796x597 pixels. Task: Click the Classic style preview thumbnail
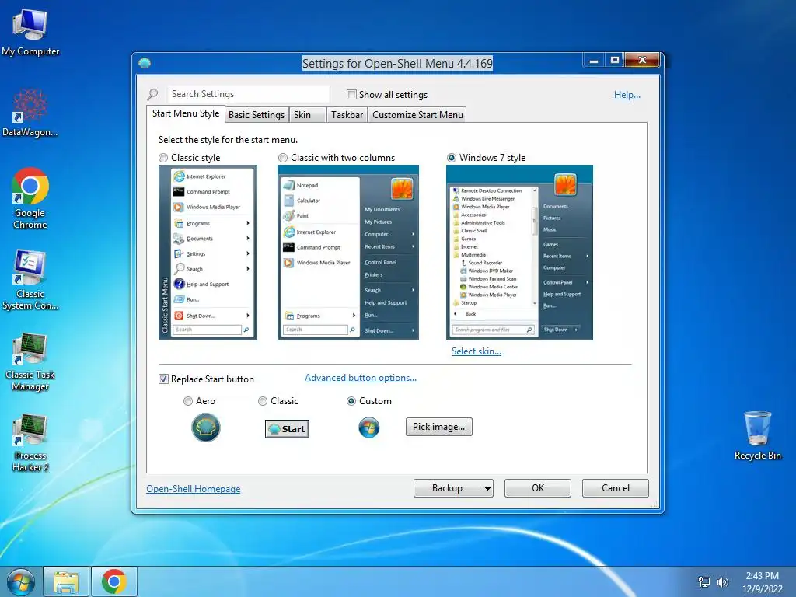208,253
